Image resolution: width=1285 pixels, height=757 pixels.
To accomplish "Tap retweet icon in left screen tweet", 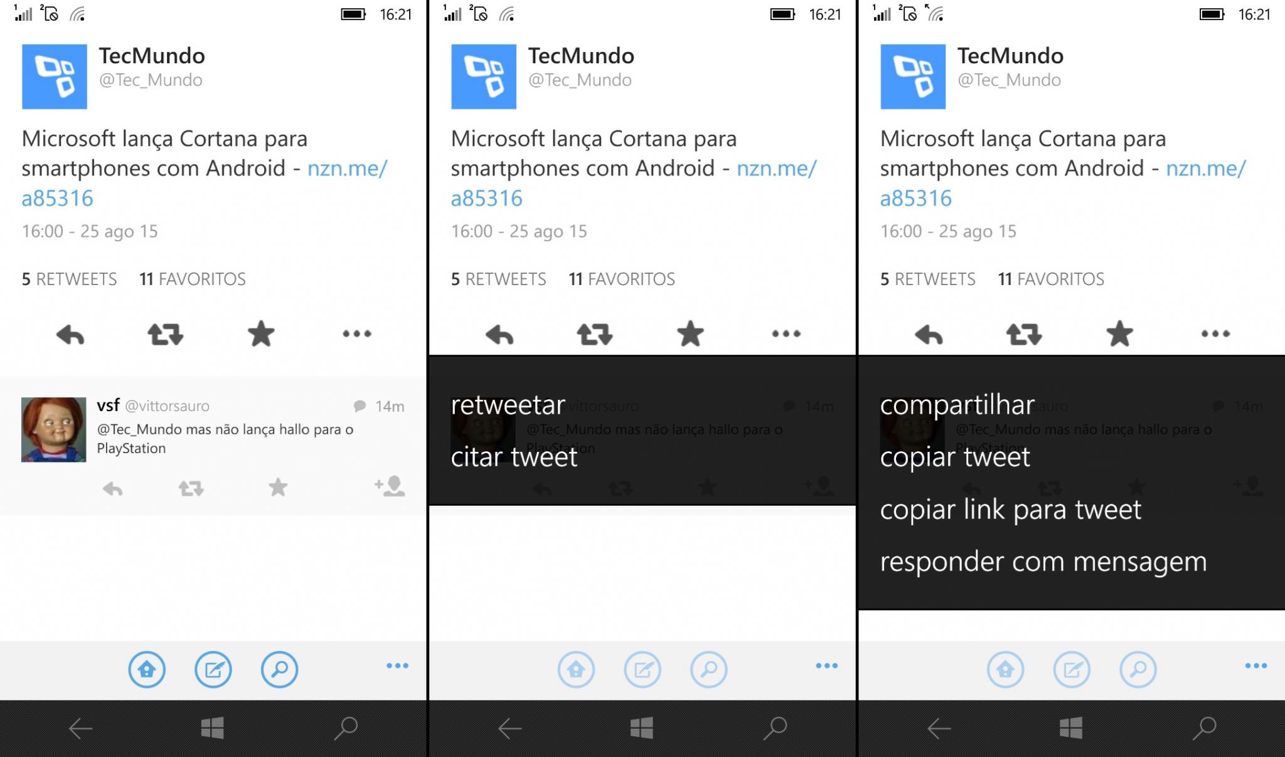I will pyautogui.click(x=166, y=335).
